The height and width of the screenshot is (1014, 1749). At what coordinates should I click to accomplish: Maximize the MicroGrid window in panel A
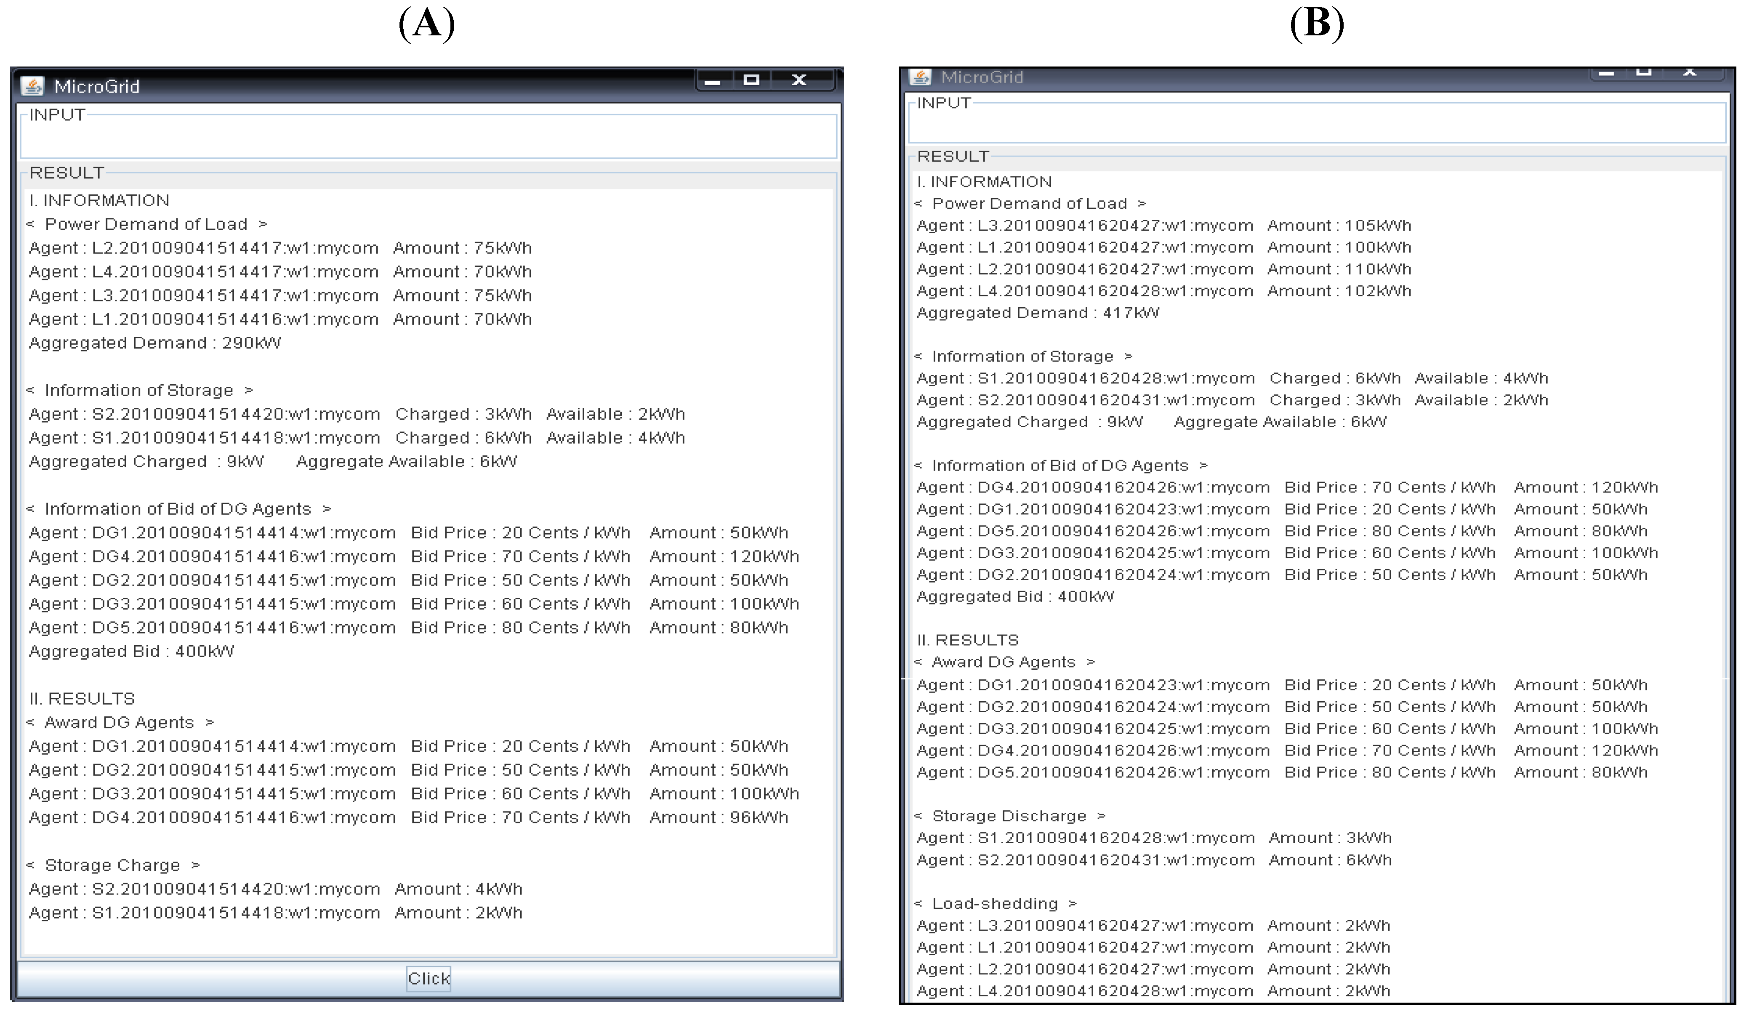(751, 80)
